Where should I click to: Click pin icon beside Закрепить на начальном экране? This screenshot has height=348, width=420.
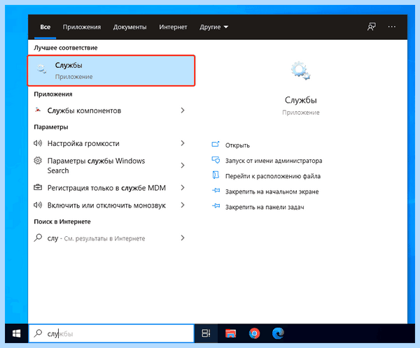pos(216,191)
